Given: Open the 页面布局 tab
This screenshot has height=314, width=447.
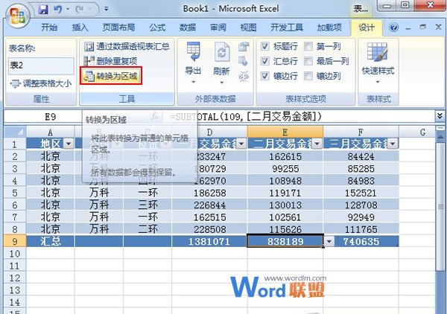Looking at the screenshot, I should [x=118, y=28].
